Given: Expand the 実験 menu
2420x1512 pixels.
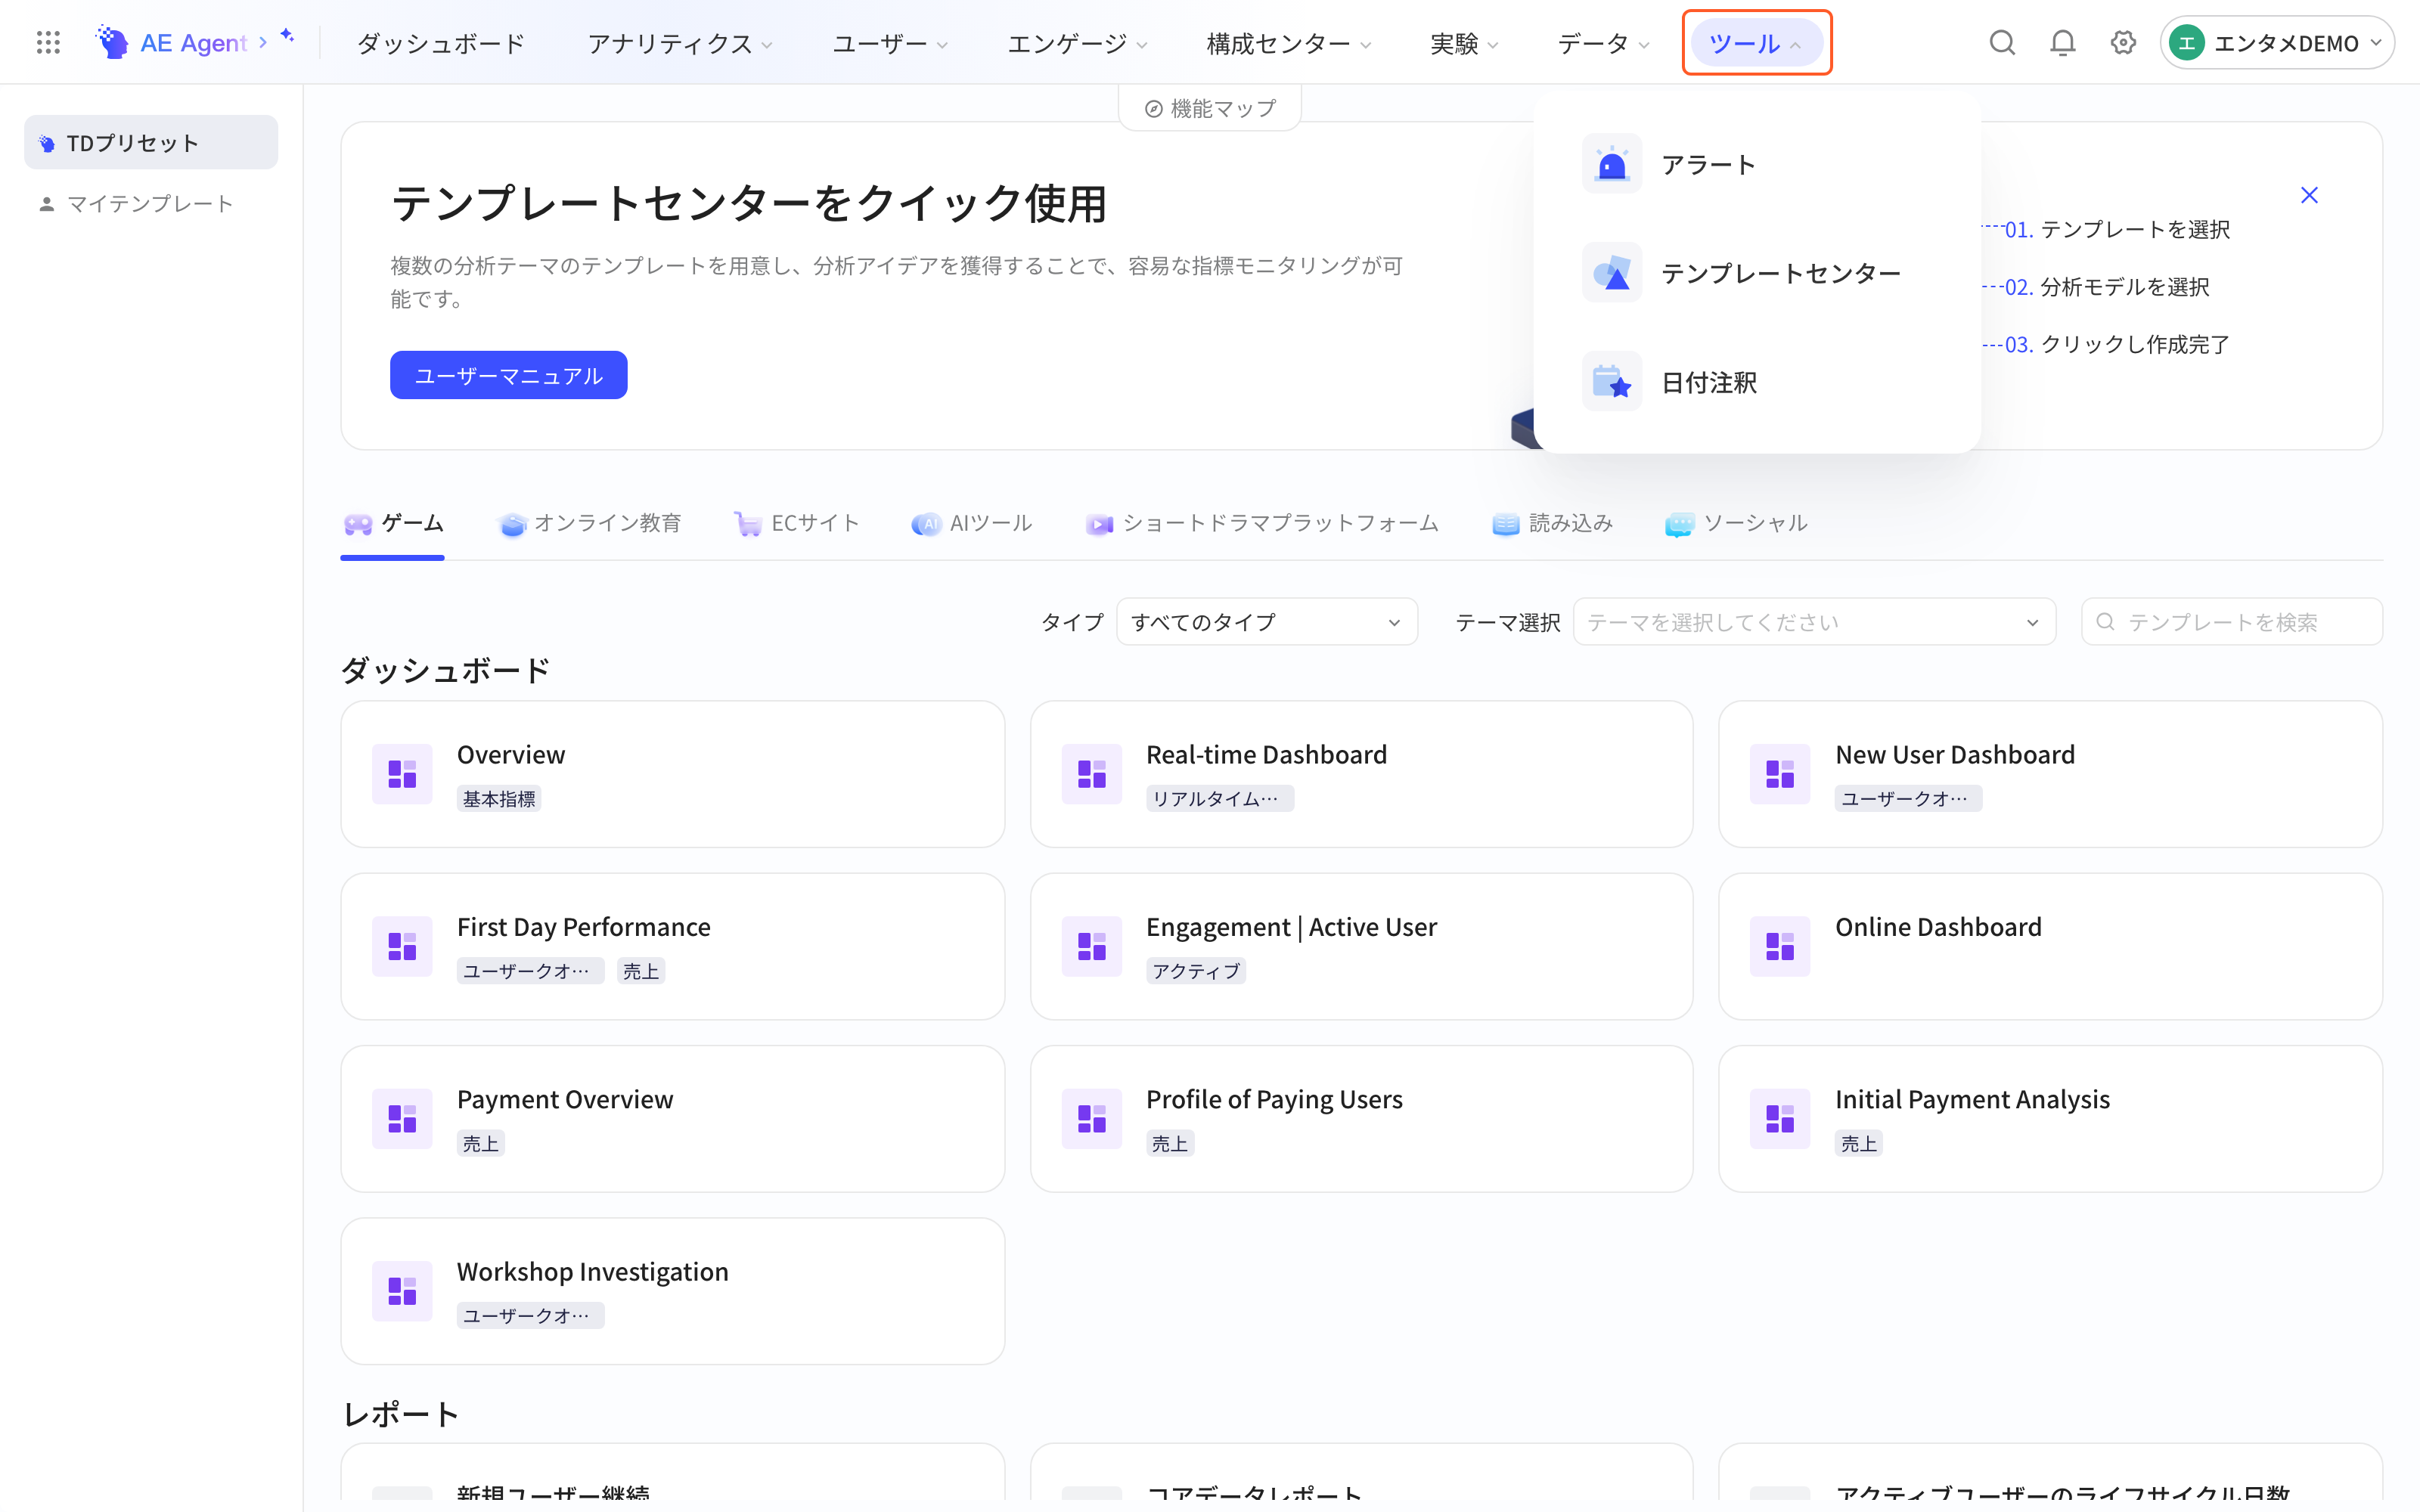Looking at the screenshot, I should click(1464, 43).
